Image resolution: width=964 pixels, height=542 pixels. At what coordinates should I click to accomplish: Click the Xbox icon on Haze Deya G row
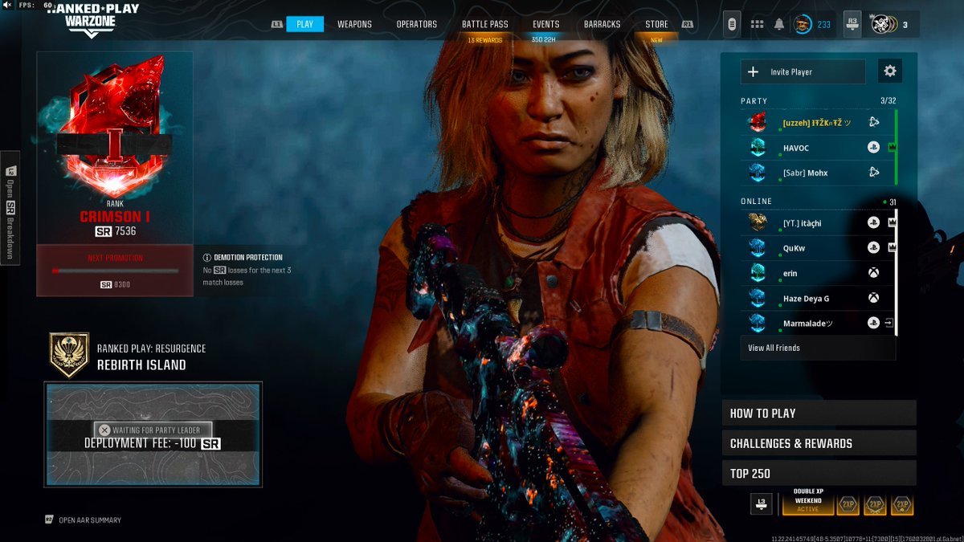(873, 298)
